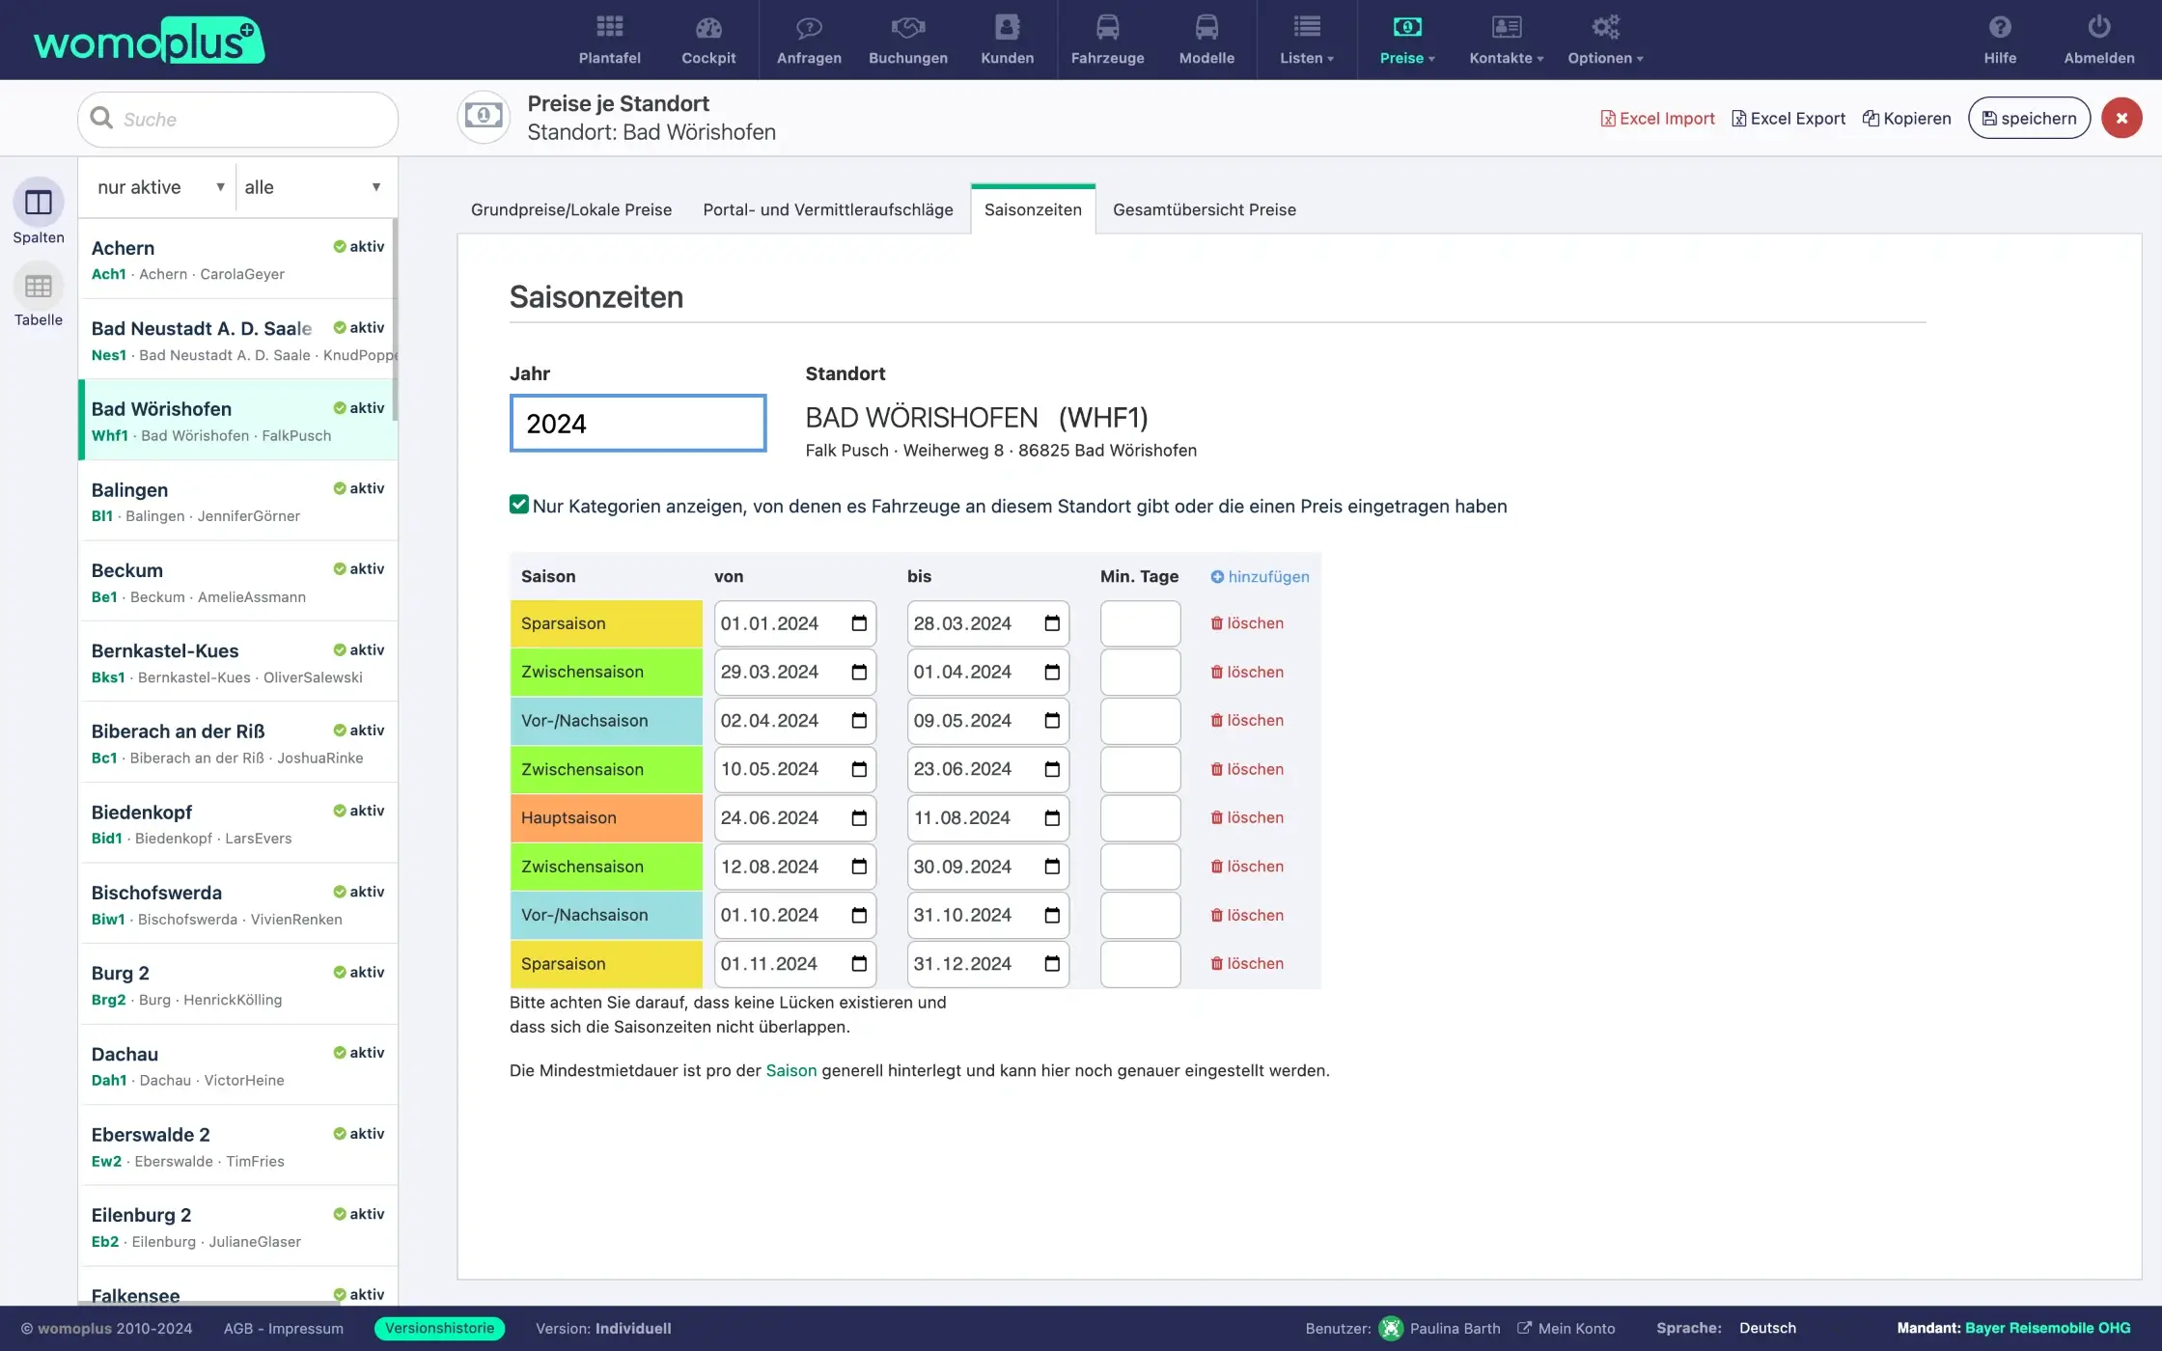This screenshot has width=2162, height=1351.
Task: Navigate to Anfragen section
Action: coord(810,39)
